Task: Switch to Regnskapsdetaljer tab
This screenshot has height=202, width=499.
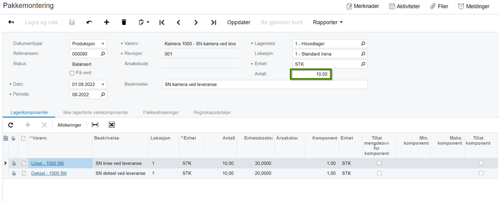Action: pos(212,112)
